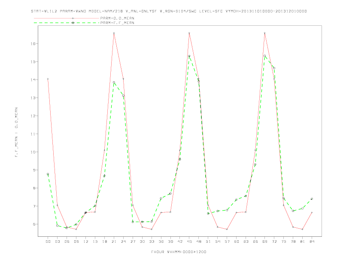Click x-axis tick label 78
The height and width of the screenshot is (263, 340).
coord(293,242)
